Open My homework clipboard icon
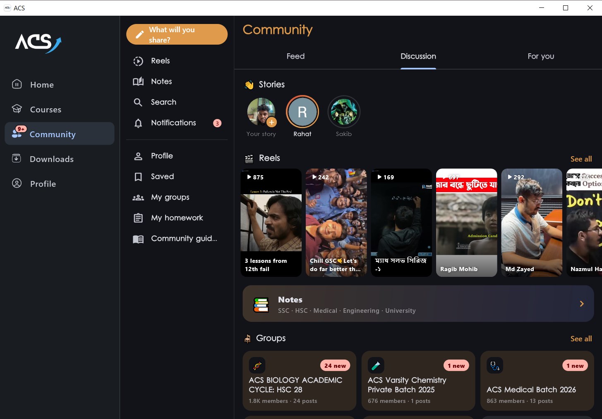Image resolution: width=602 pixels, height=419 pixels. (138, 218)
